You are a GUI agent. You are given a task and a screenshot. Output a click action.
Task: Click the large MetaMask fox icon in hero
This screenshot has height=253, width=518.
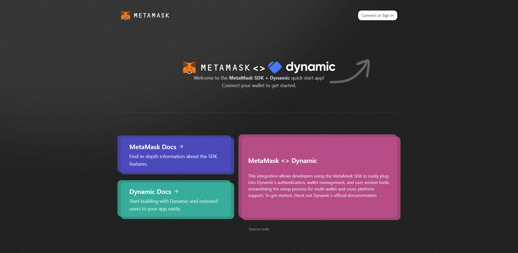(189, 67)
